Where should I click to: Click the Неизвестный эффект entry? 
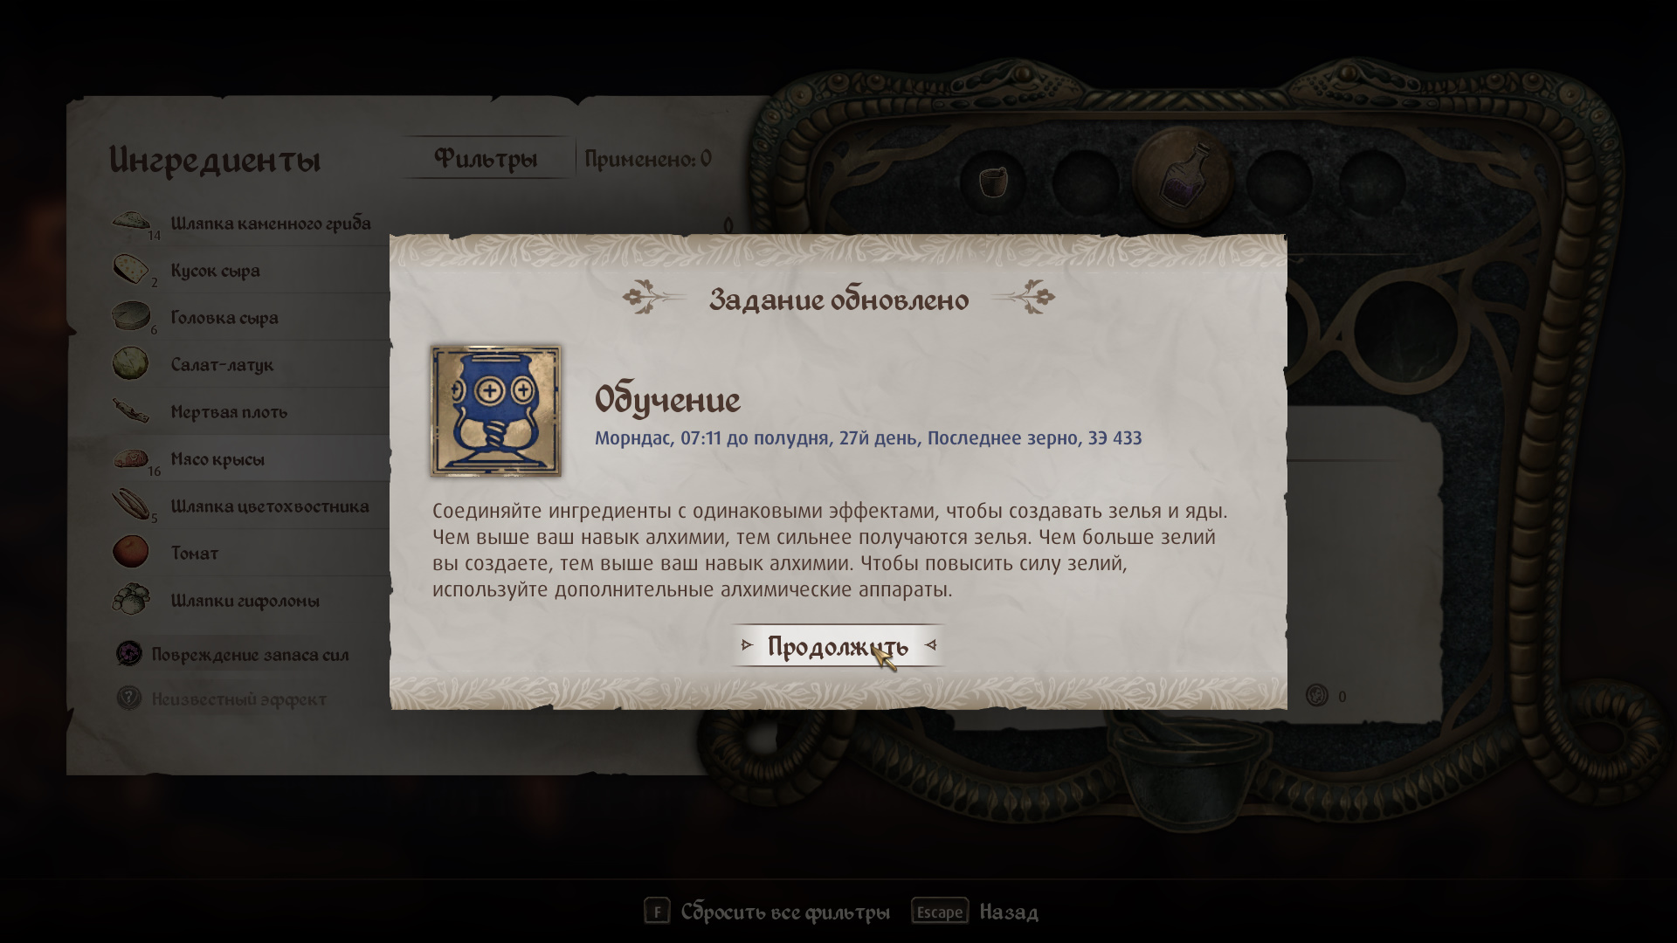pos(222,699)
